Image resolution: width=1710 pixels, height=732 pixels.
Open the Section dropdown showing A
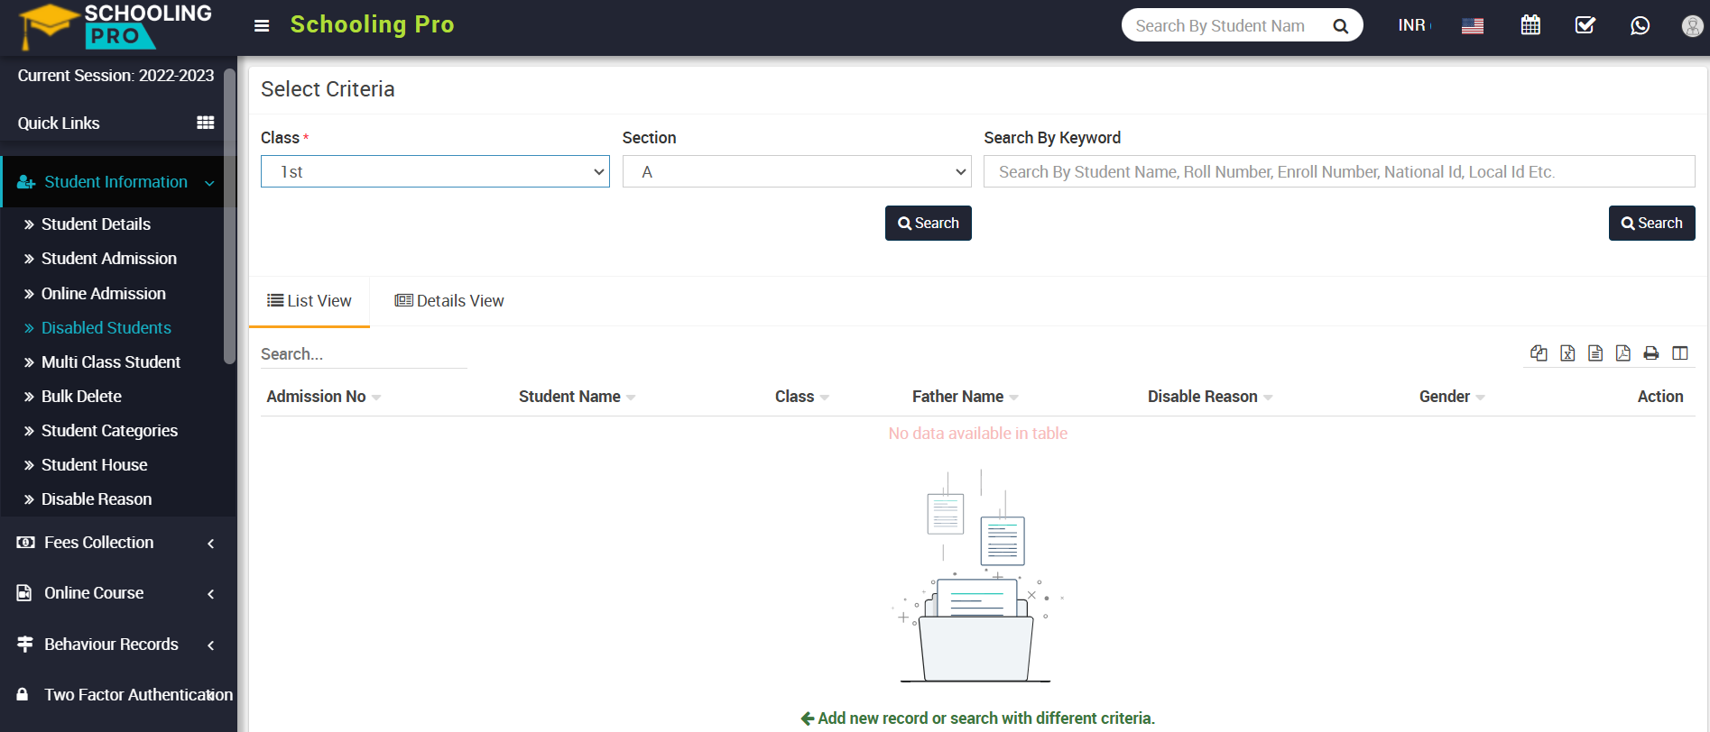click(x=797, y=171)
